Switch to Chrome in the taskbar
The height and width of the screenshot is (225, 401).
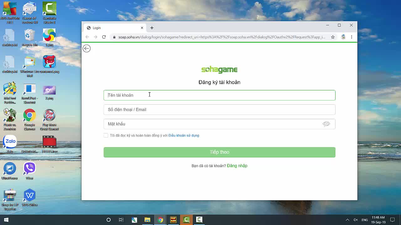click(160, 220)
